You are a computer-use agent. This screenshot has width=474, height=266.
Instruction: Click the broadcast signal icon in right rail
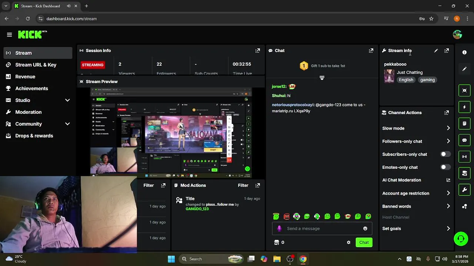(x=464, y=157)
